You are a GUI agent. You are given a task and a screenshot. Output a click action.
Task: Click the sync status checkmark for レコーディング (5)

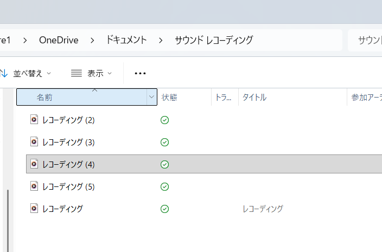coord(165,186)
